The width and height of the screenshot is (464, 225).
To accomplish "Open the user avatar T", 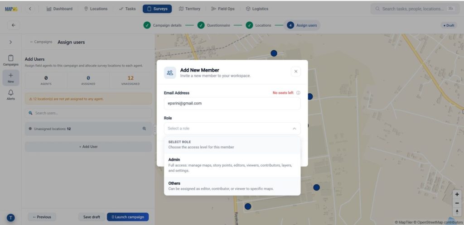I will coord(11,218).
